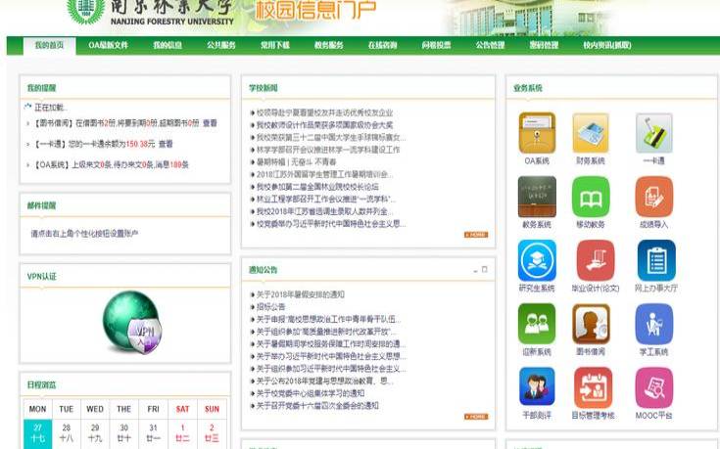This screenshot has width=720, height=449.
Task: Open notice 关于召开党委十六届四次全委会的通知
Action: [317, 406]
